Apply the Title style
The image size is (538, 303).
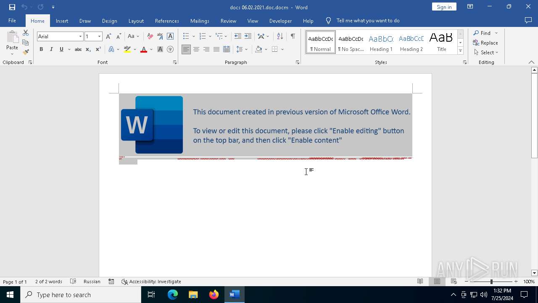[442, 42]
